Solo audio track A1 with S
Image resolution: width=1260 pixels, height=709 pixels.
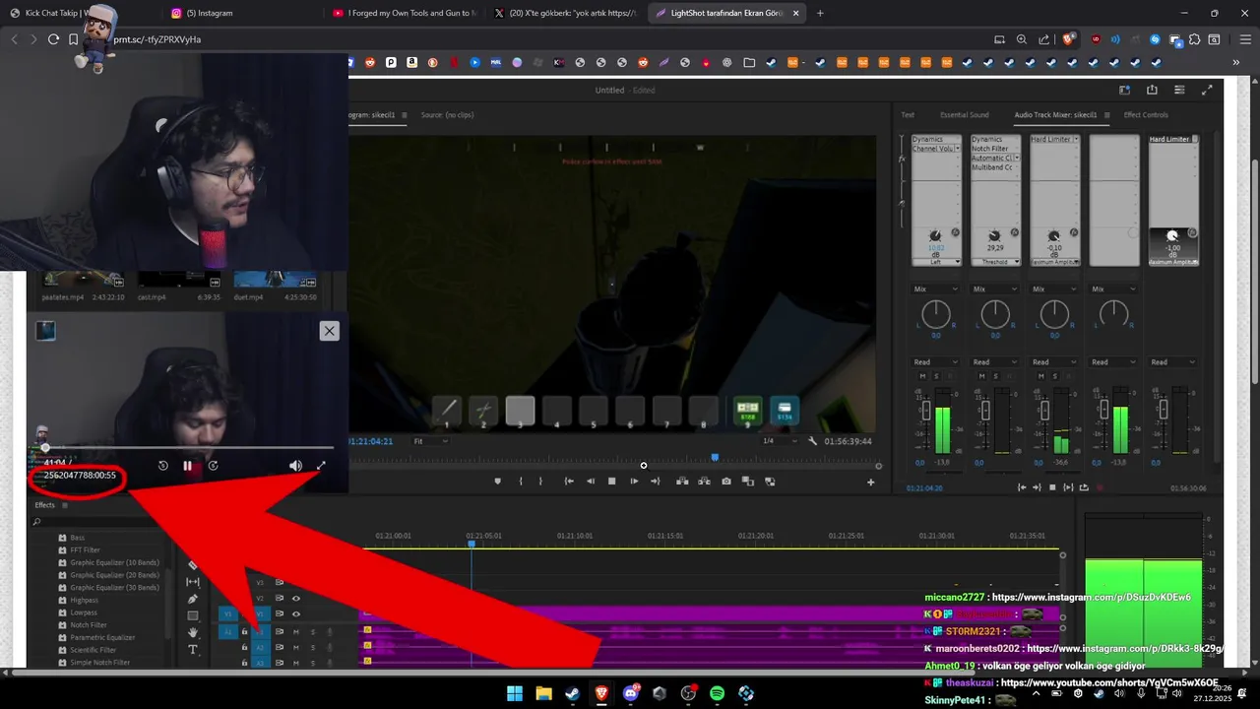coord(313,632)
